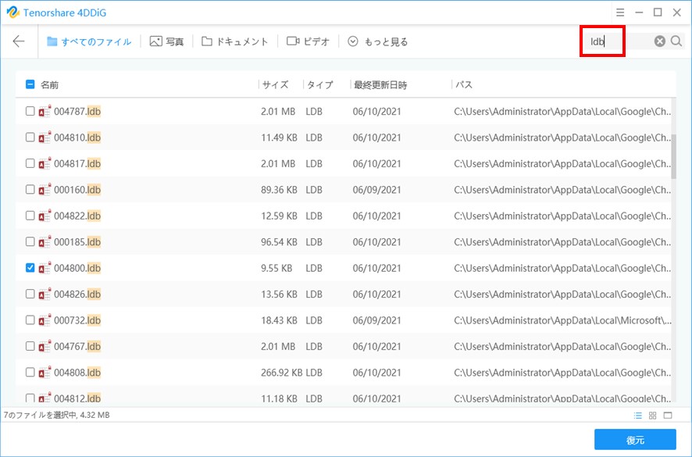Click the 89.36 KB size cell
Image resolution: width=692 pixels, height=457 pixels.
click(279, 189)
